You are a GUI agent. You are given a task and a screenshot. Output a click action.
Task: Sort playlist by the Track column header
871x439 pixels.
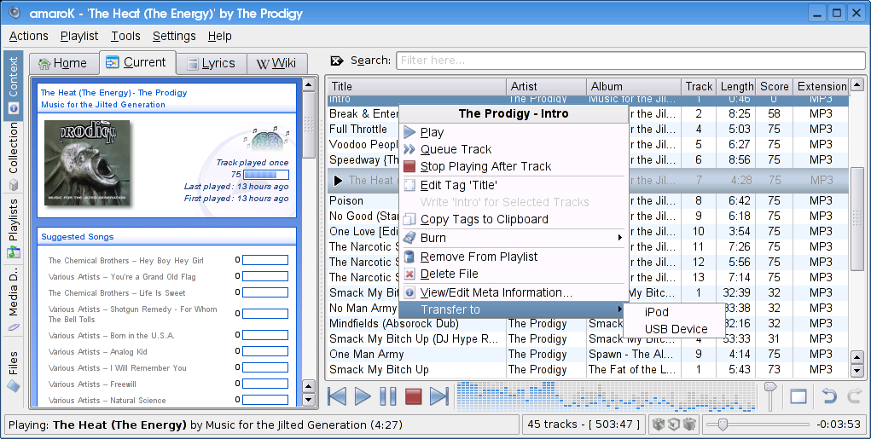[x=699, y=87]
